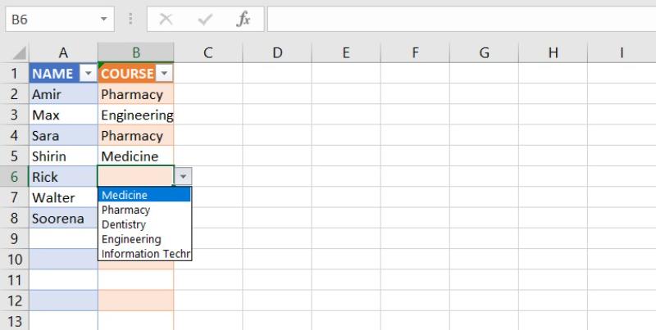Click the Name Box showing B6

49,19
